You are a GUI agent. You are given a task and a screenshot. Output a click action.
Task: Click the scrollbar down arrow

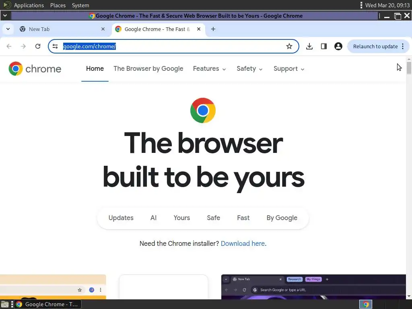409,297
